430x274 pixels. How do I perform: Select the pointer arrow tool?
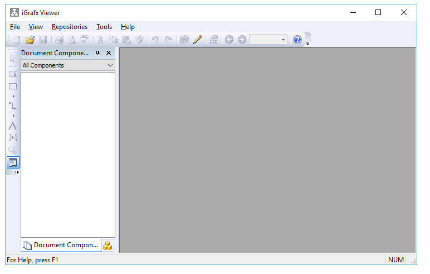coord(12,59)
